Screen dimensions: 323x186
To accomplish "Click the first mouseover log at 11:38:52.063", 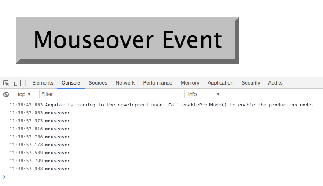I will tap(57, 113).
